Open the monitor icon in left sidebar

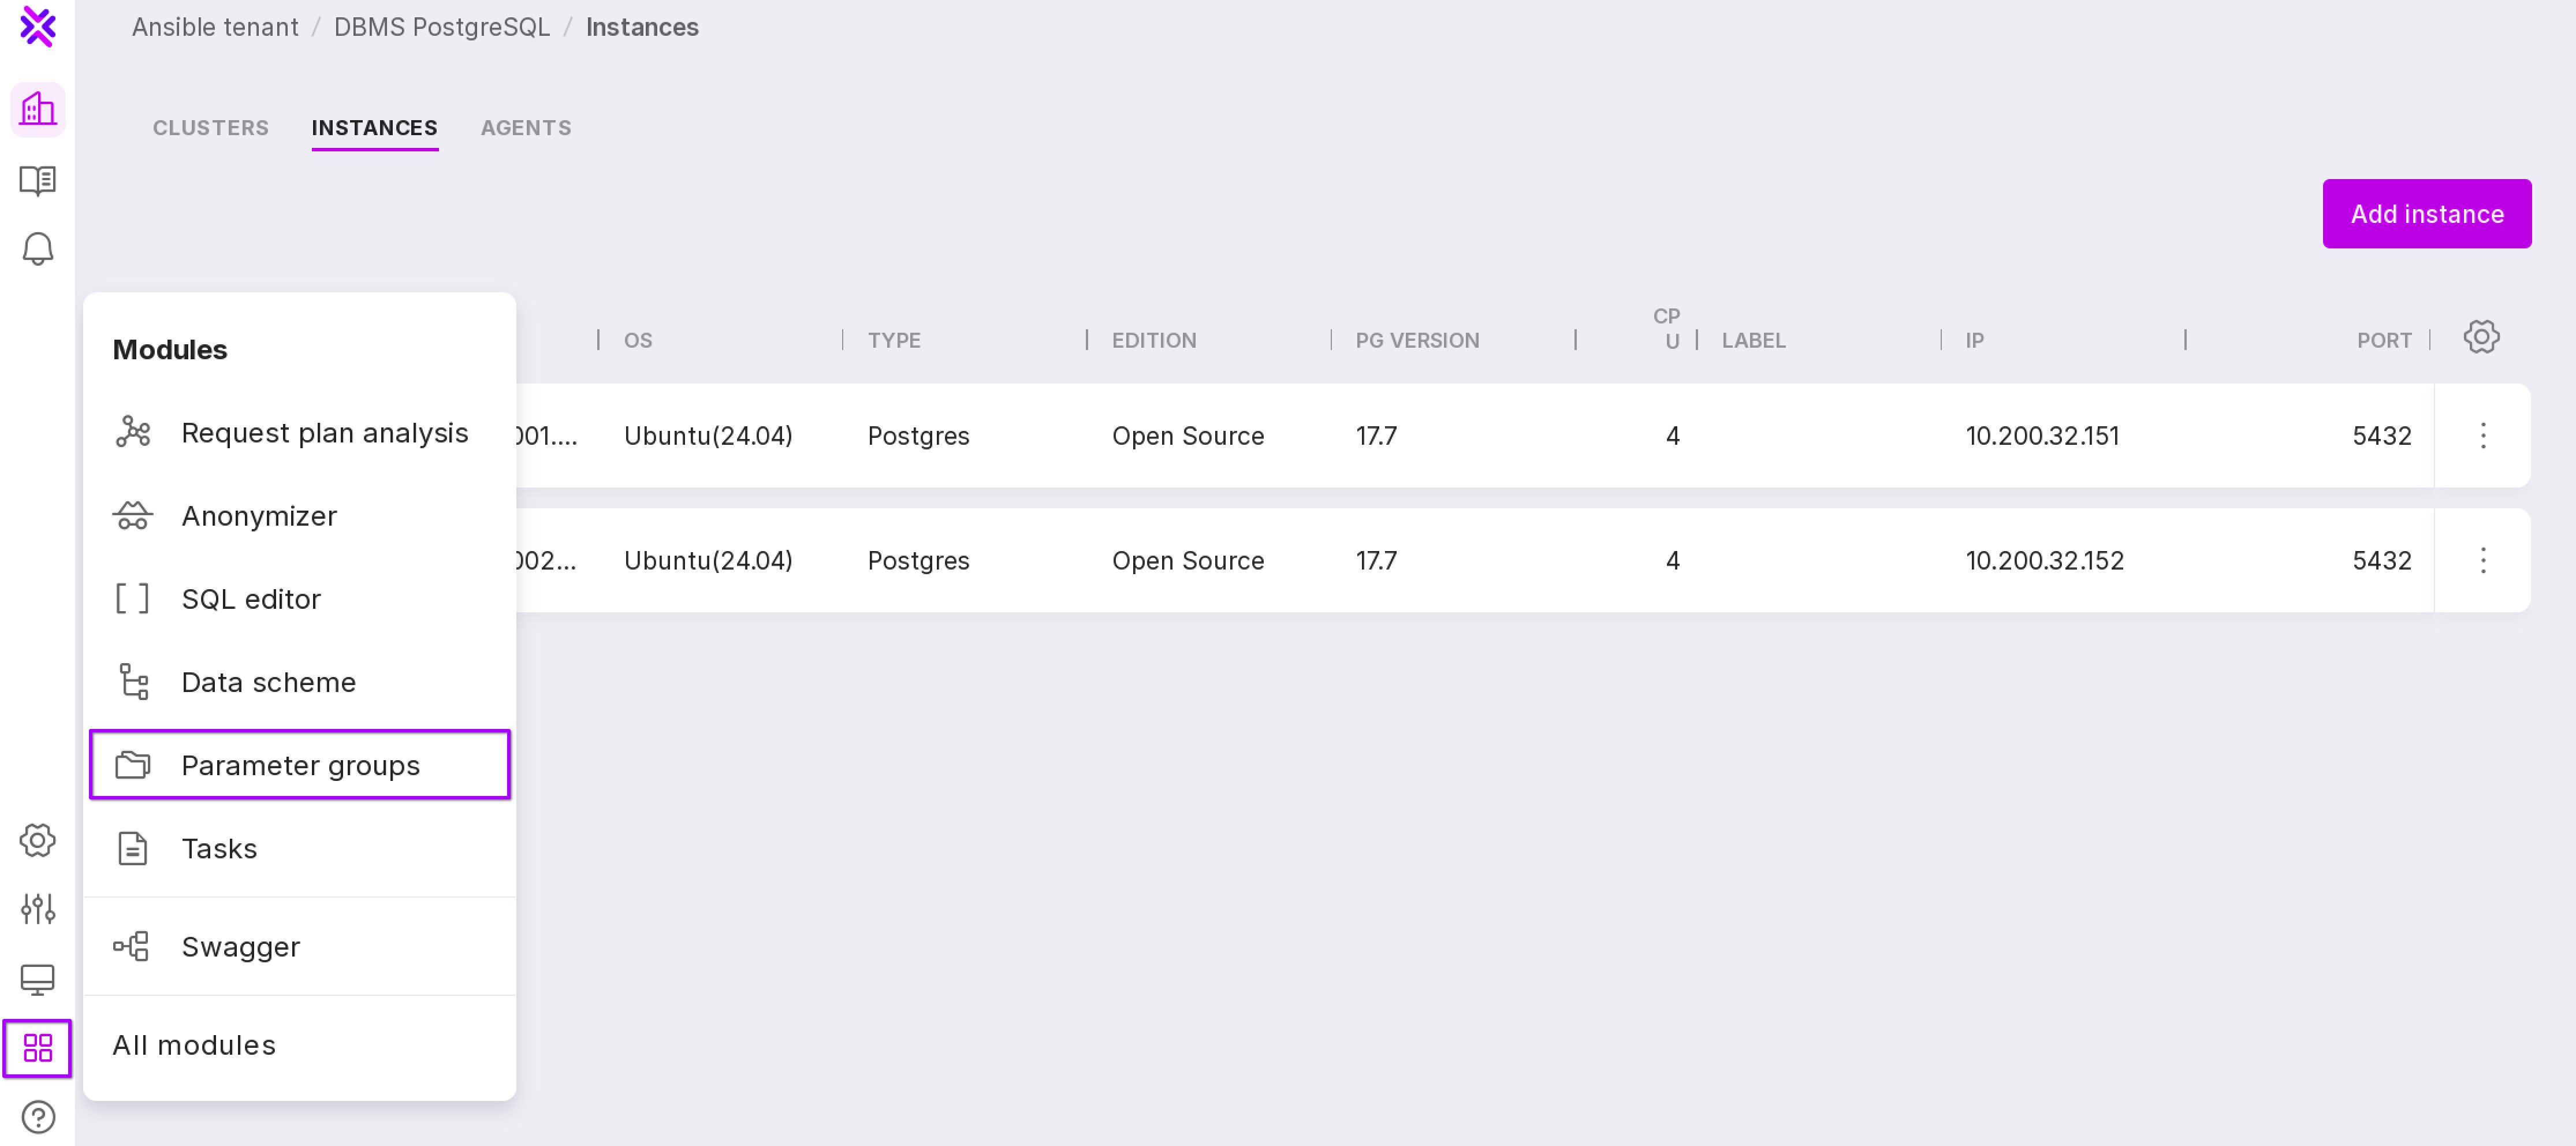(37, 978)
